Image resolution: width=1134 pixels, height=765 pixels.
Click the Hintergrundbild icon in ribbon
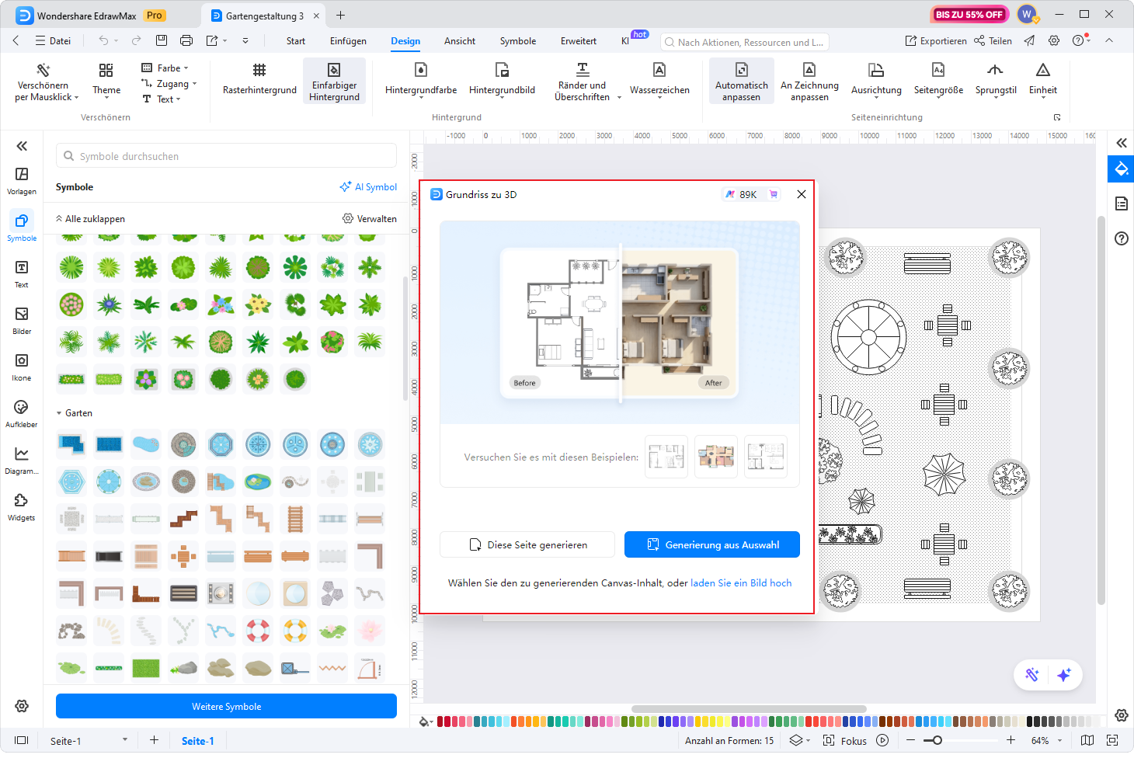[x=502, y=71]
